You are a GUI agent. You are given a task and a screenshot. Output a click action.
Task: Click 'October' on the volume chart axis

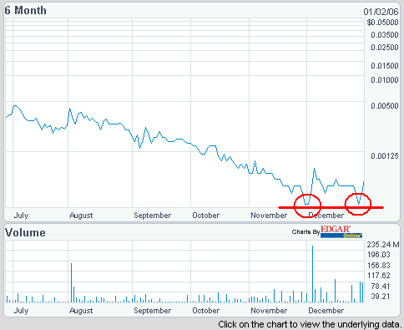(x=206, y=311)
